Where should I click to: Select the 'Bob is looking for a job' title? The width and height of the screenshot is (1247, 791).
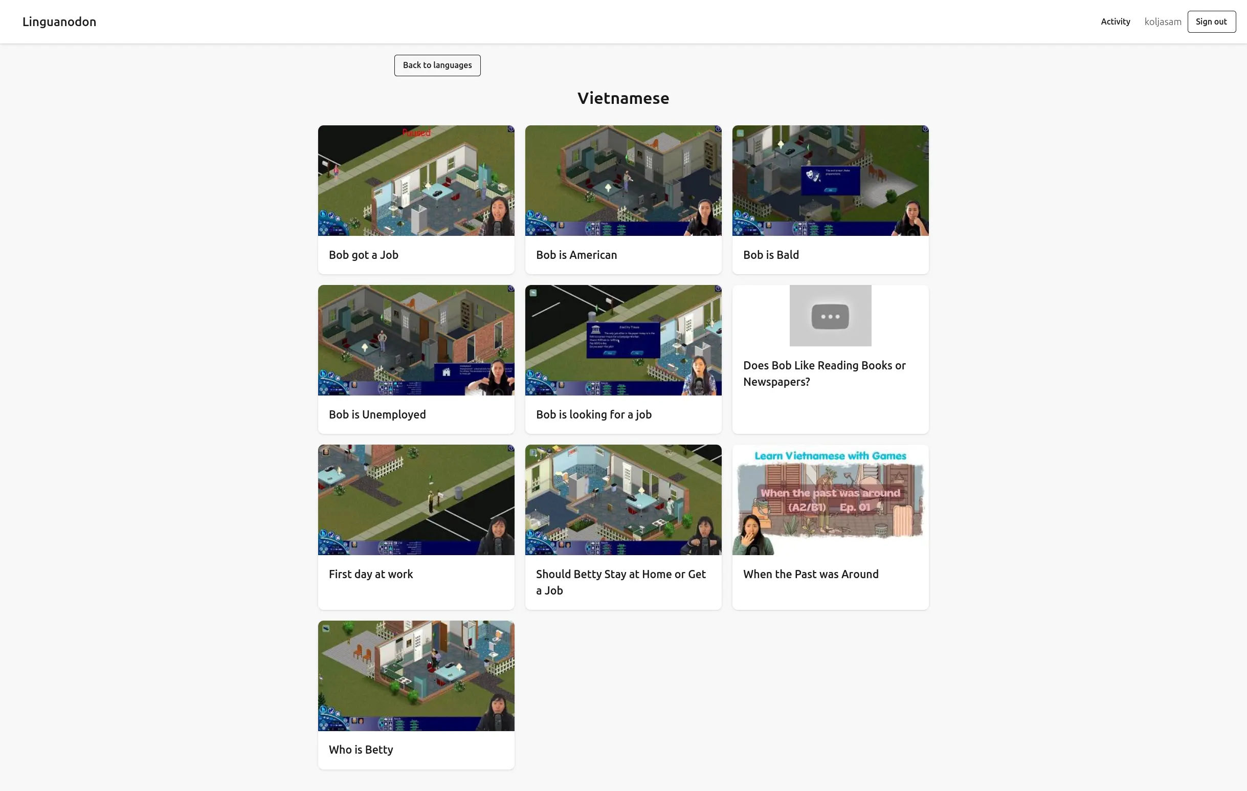pyautogui.click(x=593, y=414)
